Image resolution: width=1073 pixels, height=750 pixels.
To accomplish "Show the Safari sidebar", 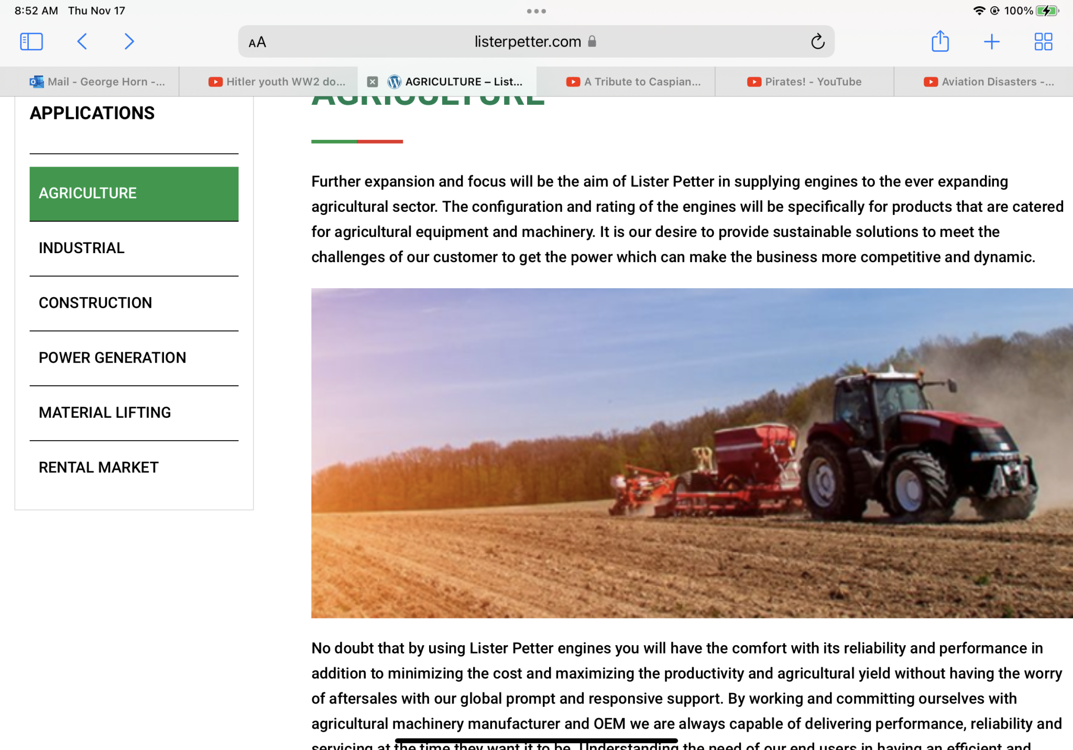I will click(31, 41).
